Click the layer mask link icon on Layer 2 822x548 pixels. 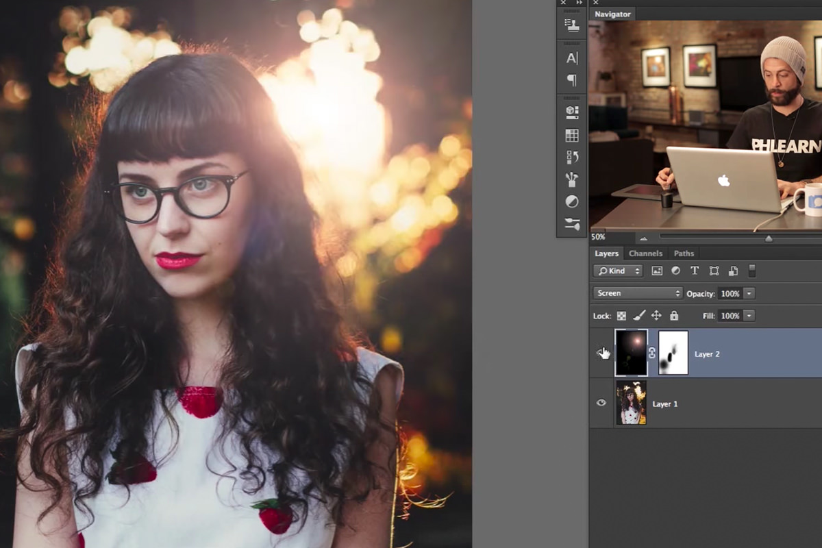tap(652, 353)
